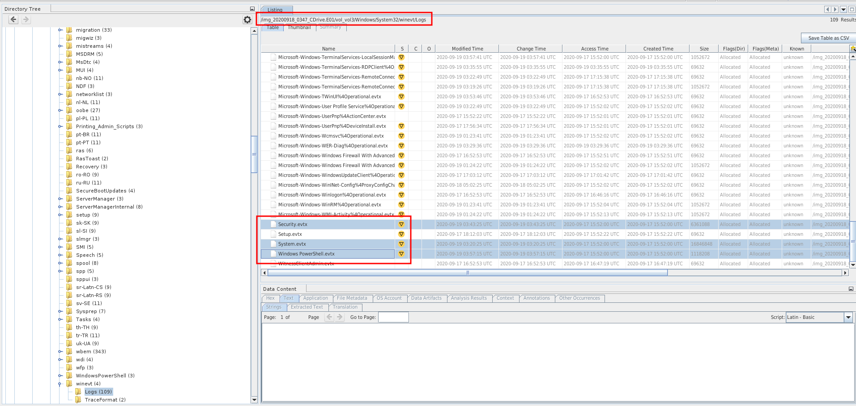
Task: Switch to the Thumbnail view tab
Action: click(299, 28)
